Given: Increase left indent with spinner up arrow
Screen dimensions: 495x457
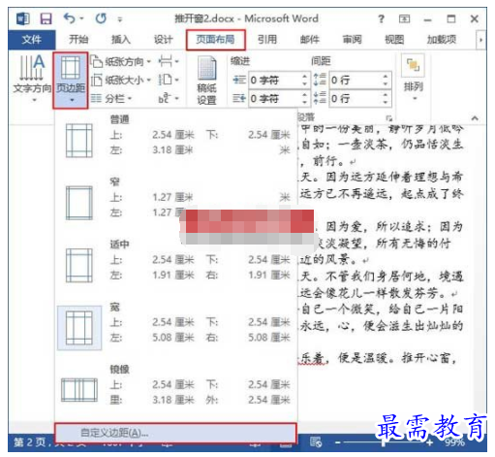Looking at the screenshot, I should click(x=305, y=77).
